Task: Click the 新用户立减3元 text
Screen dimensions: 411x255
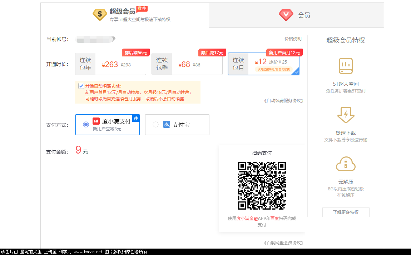Action: pos(107,129)
